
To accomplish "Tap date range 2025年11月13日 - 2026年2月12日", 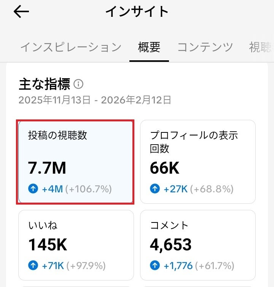I will point(95,100).
